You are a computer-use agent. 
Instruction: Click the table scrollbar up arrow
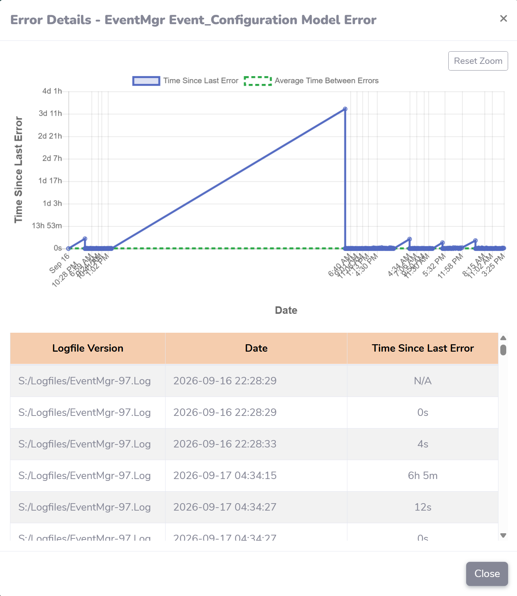pos(503,338)
